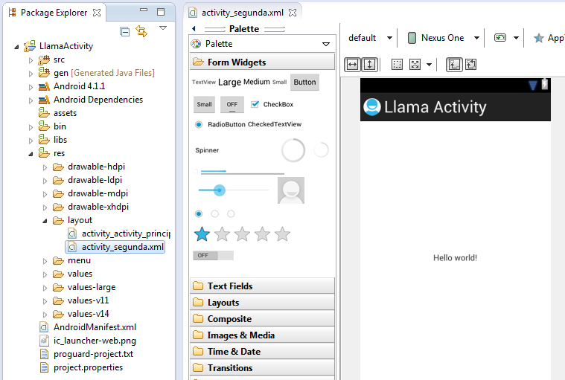The width and height of the screenshot is (565, 380).
Task: Click the star theme icon in toolbar
Action: coord(538,38)
